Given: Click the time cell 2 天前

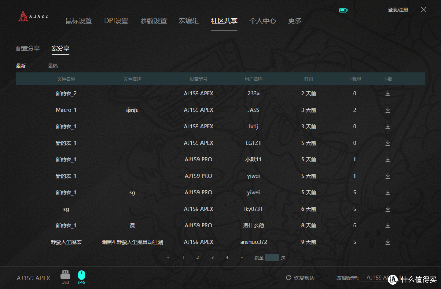Looking at the screenshot, I should (309, 93).
